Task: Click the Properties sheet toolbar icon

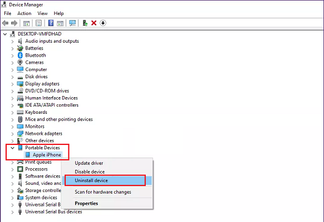Action: click(38, 23)
